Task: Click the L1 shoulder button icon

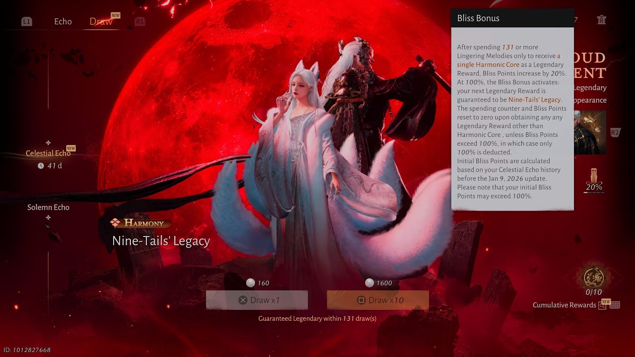Action: tap(27, 21)
